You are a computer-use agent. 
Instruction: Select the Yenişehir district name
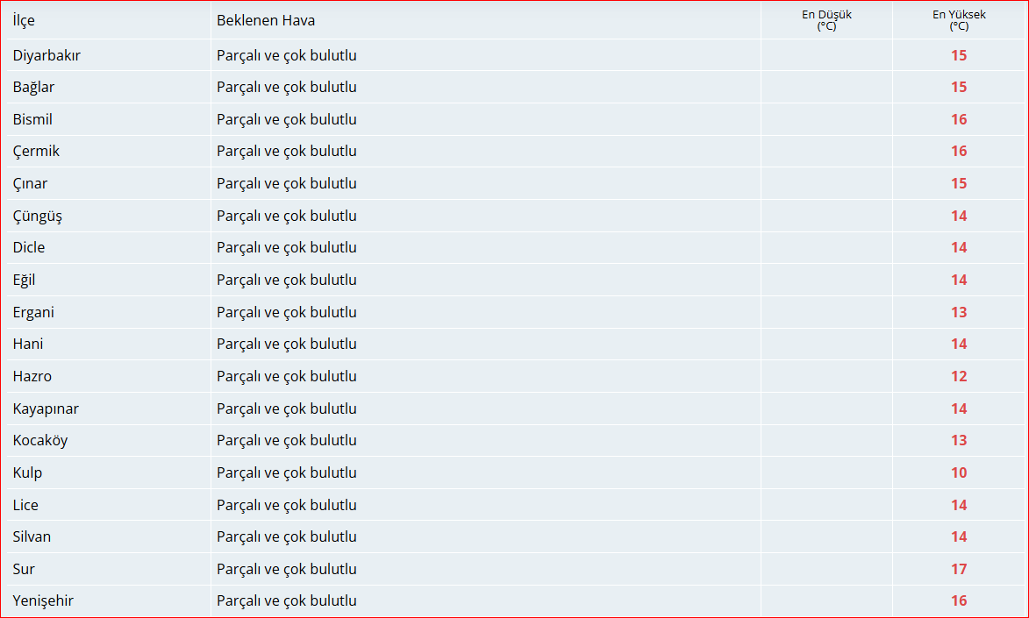43,601
